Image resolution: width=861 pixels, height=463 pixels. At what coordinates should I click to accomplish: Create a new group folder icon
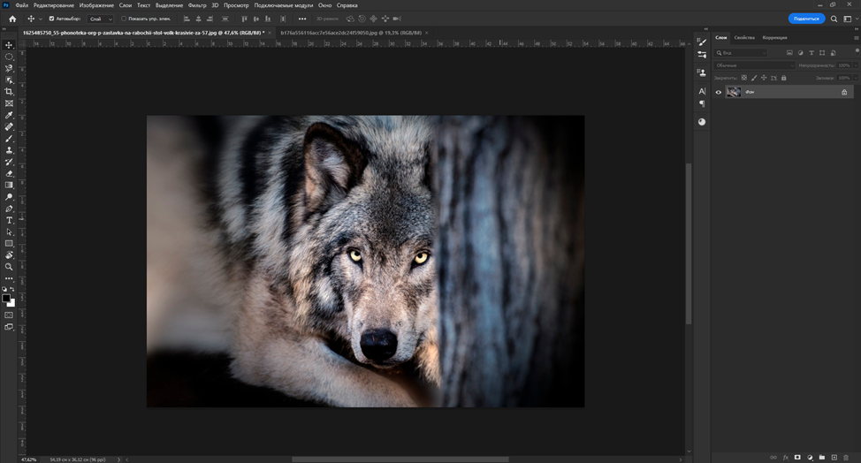click(x=822, y=458)
